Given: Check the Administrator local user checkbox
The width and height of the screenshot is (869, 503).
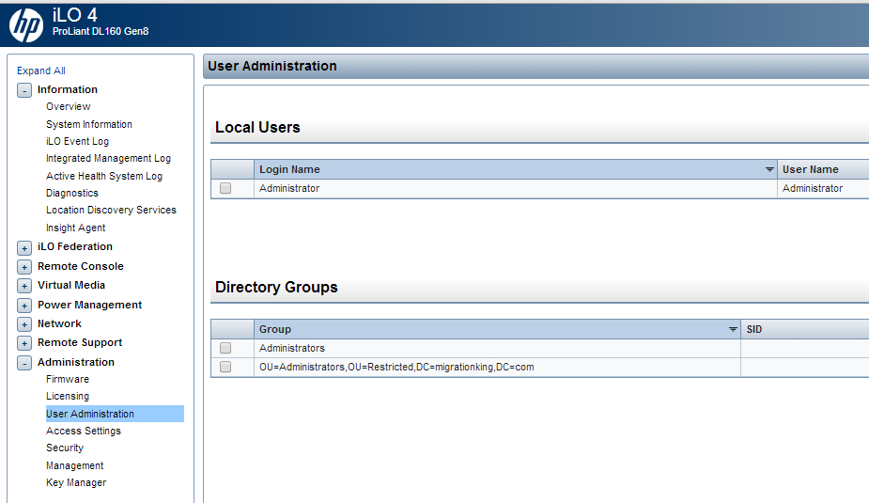Looking at the screenshot, I should [x=225, y=188].
